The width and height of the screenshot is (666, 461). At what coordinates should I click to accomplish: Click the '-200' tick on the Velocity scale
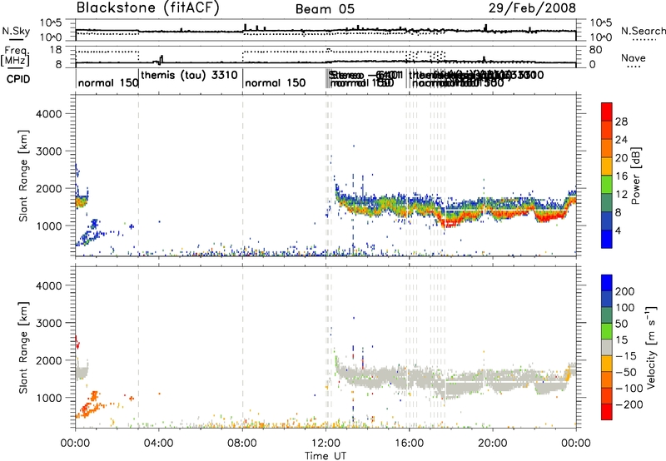[629, 404]
